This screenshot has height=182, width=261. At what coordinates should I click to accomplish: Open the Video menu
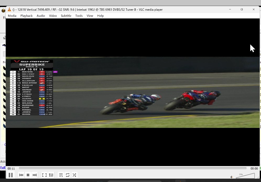[53, 16]
